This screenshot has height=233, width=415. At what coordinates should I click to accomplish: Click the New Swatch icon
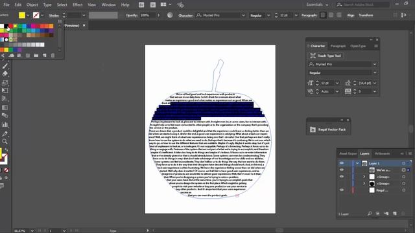coord(45,56)
